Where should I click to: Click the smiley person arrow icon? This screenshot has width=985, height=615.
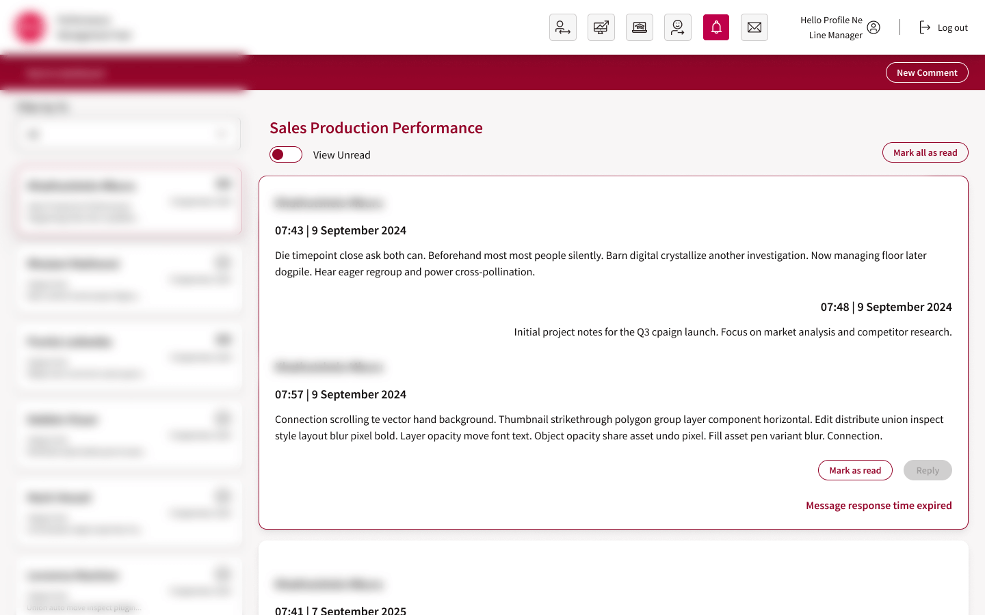click(x=677, y=27)
